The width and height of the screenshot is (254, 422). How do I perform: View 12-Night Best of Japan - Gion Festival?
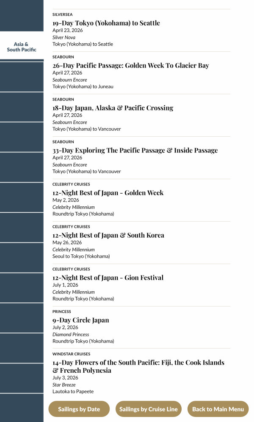(108, 278)
